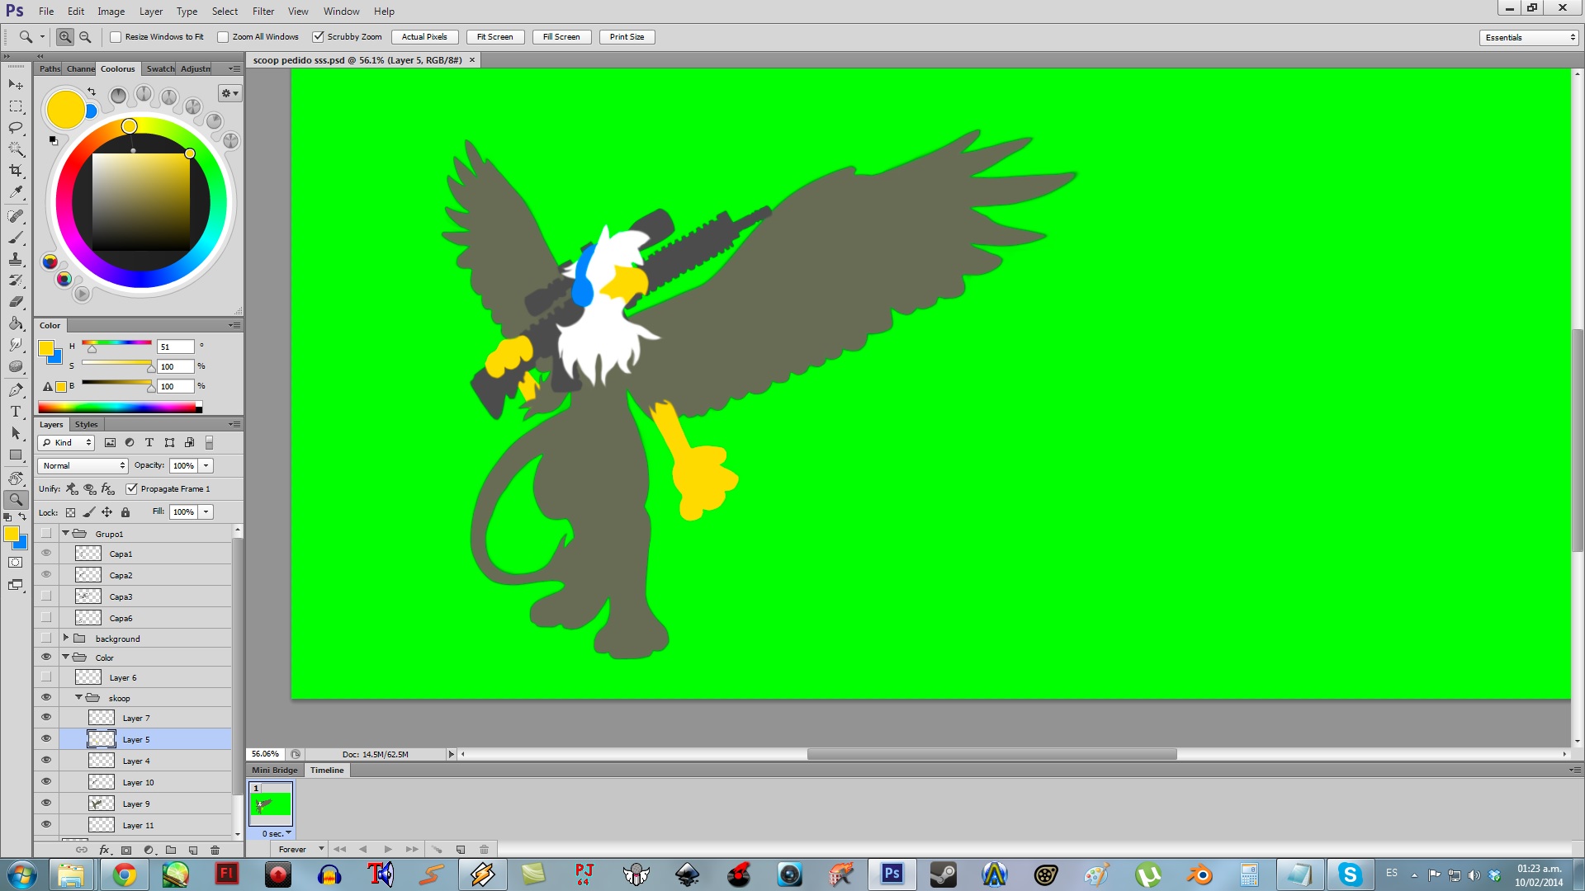Open the Normal blend mode dropdown
This screenshot has width=1585, height=891.
click(83, 465)
